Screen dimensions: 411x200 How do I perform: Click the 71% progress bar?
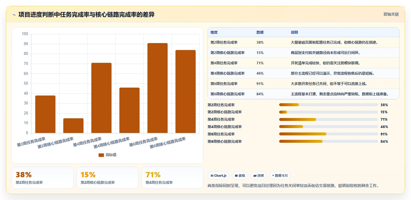(329, 119)
